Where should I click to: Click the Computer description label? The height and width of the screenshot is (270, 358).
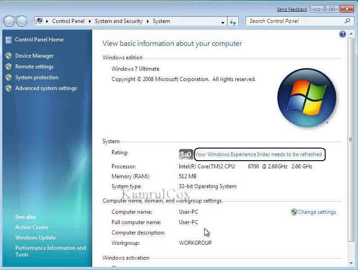tap(138, 233)
